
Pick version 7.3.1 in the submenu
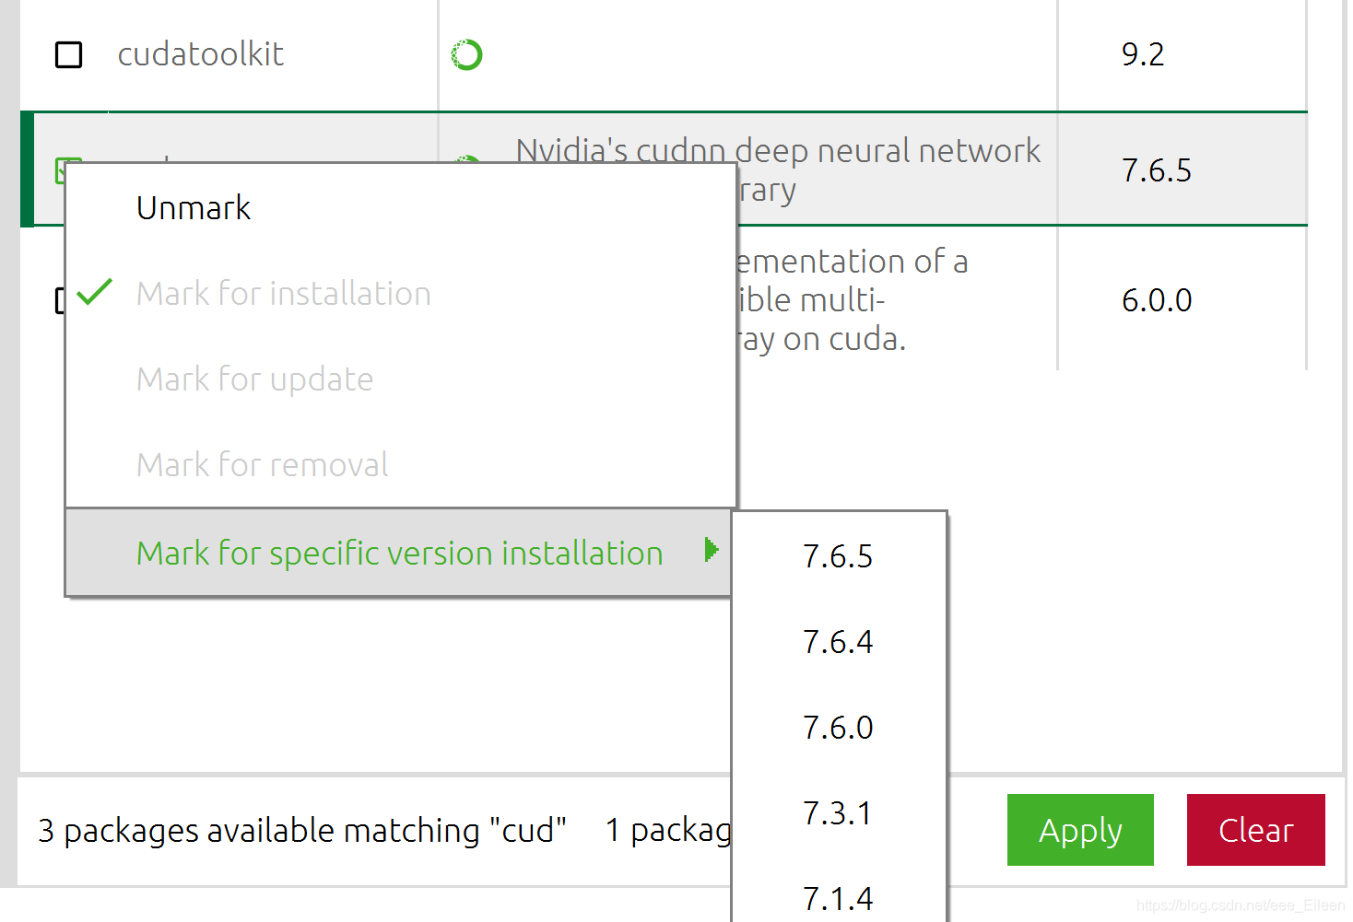coord(838,813)
